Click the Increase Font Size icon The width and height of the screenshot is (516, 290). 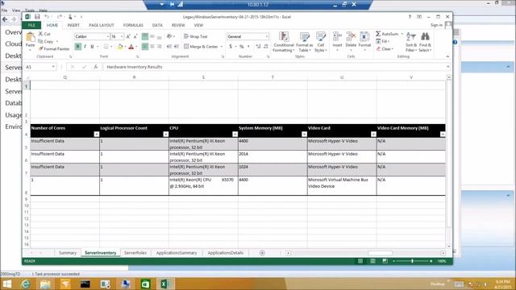tap(128, 36)
